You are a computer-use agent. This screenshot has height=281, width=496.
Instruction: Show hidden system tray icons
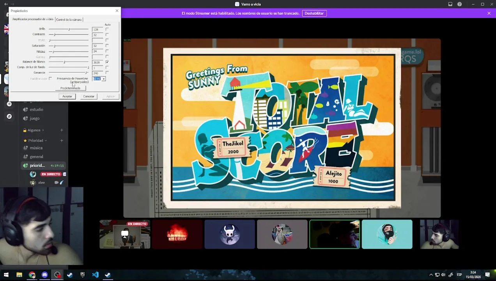tap(431, 275)
